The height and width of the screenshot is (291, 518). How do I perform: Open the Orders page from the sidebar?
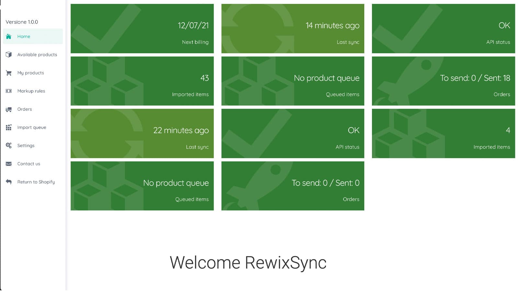tap(24, 109)
